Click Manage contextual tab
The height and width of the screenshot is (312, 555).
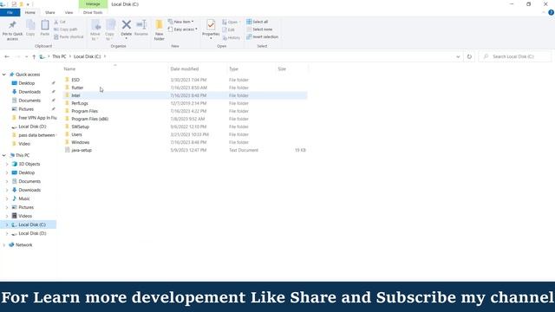[93, 4]
